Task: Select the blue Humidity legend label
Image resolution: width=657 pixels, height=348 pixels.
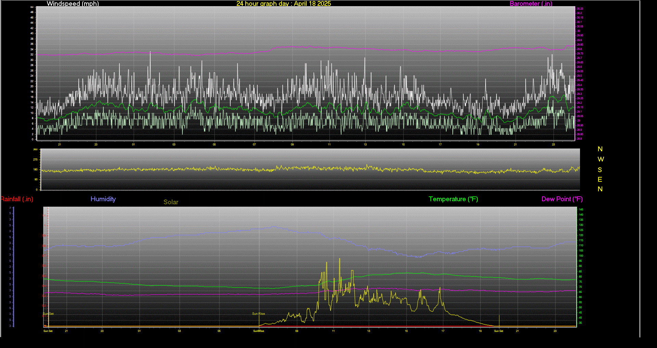Action: pyautogui.click(x=103, y=199)
